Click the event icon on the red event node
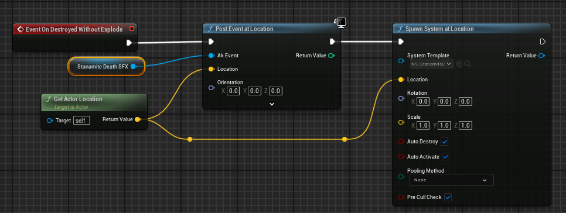566x213 pixels. click(x=21, y=29)
